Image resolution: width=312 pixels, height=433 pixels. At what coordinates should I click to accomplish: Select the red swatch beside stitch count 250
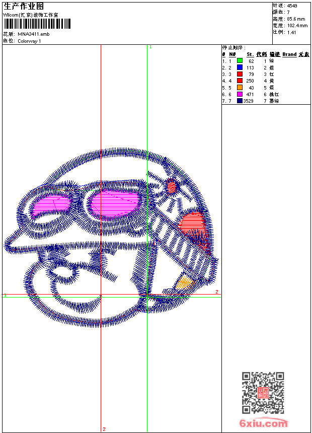pyautogui.click(x=240, y=81)
